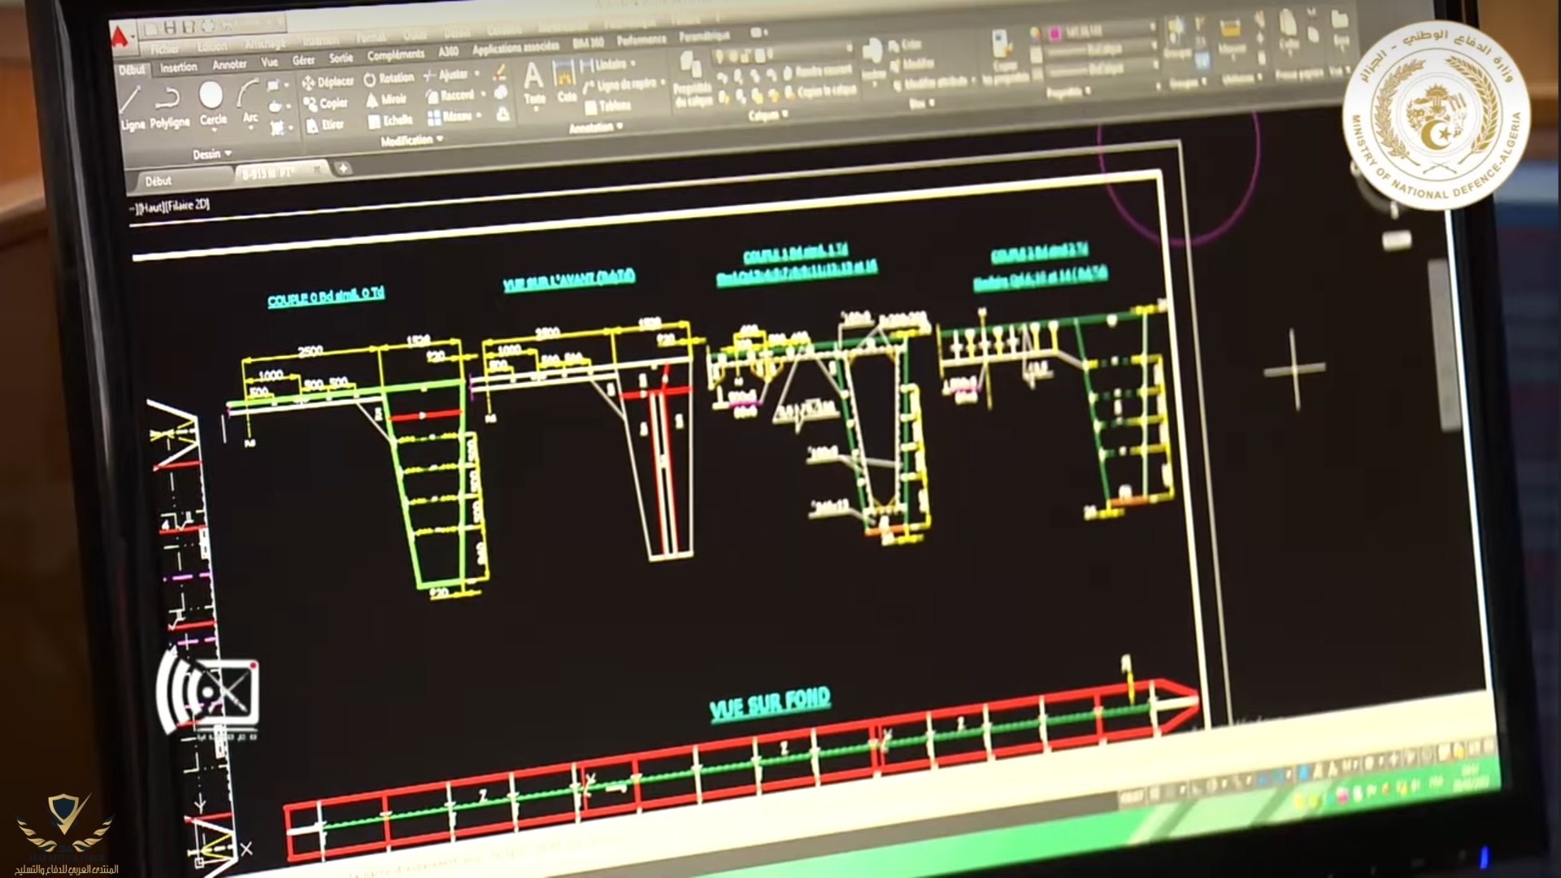Click the Mesurer utility icon
Viewport: 1561px width, 878px height.
pos(1232,38)
